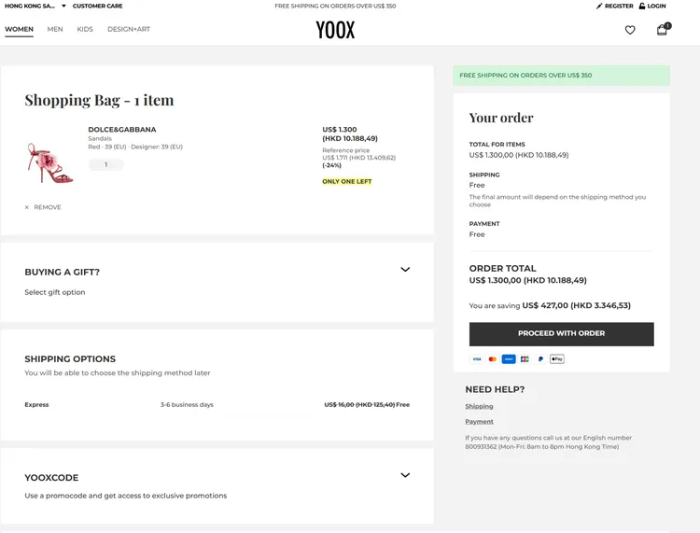Screen dimensions: 700x533
Task: Click the Select gift option text
Action: 55,292
